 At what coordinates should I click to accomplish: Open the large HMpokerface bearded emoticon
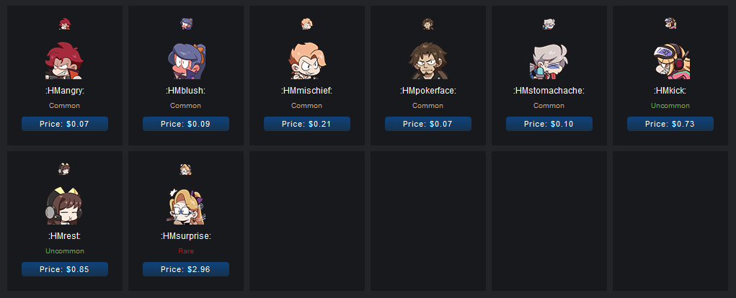[x=428, y=60]
